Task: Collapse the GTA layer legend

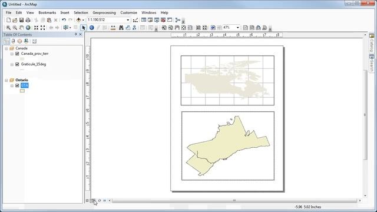Action: click(12, 85)
